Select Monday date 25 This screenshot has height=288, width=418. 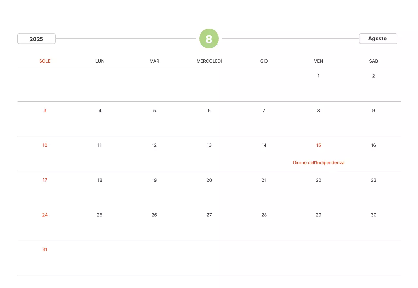pyautogui.click(x=100, y=215)
